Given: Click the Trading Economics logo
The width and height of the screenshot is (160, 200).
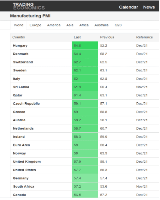Looking at the screenshot, I should [29, 6].
